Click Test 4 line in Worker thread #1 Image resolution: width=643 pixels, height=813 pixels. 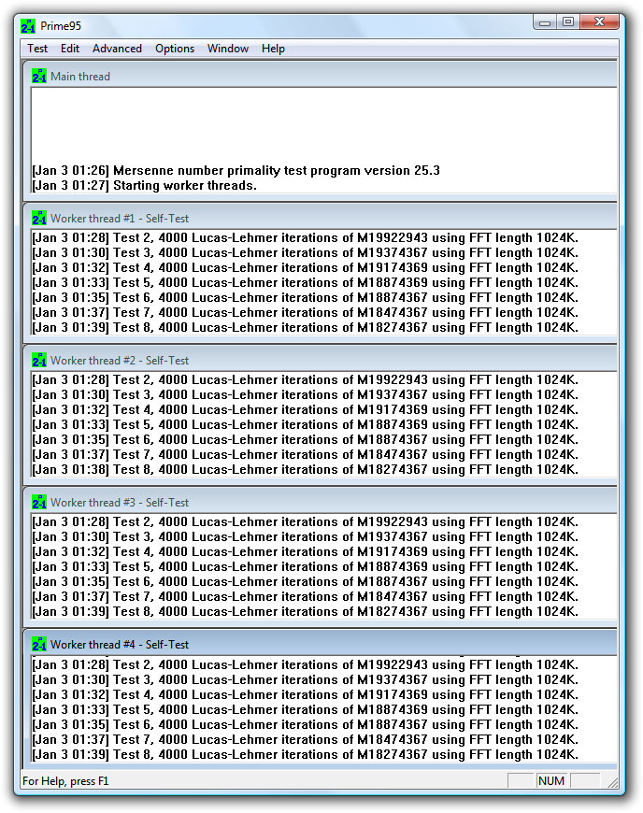click(305, 268)
